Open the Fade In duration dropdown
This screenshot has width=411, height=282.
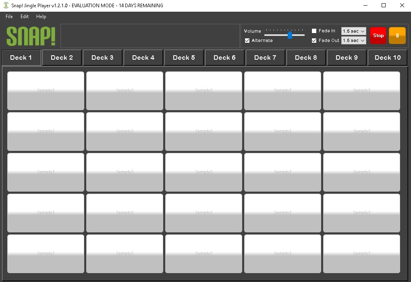point(353,31)
